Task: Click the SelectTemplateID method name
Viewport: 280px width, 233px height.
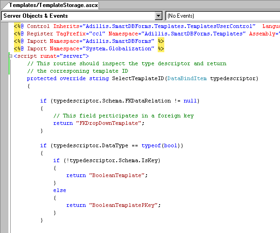Action: point(138,78)
